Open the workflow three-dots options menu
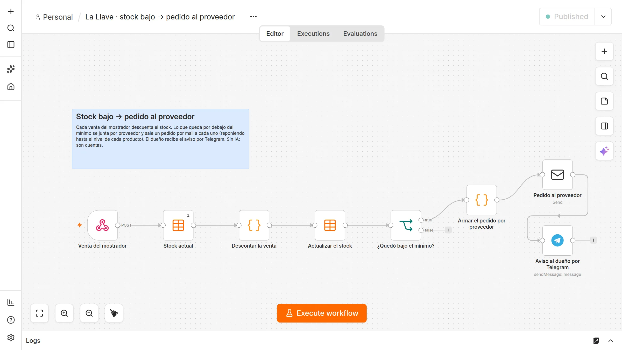622x350 pixels. coord(253,17)
